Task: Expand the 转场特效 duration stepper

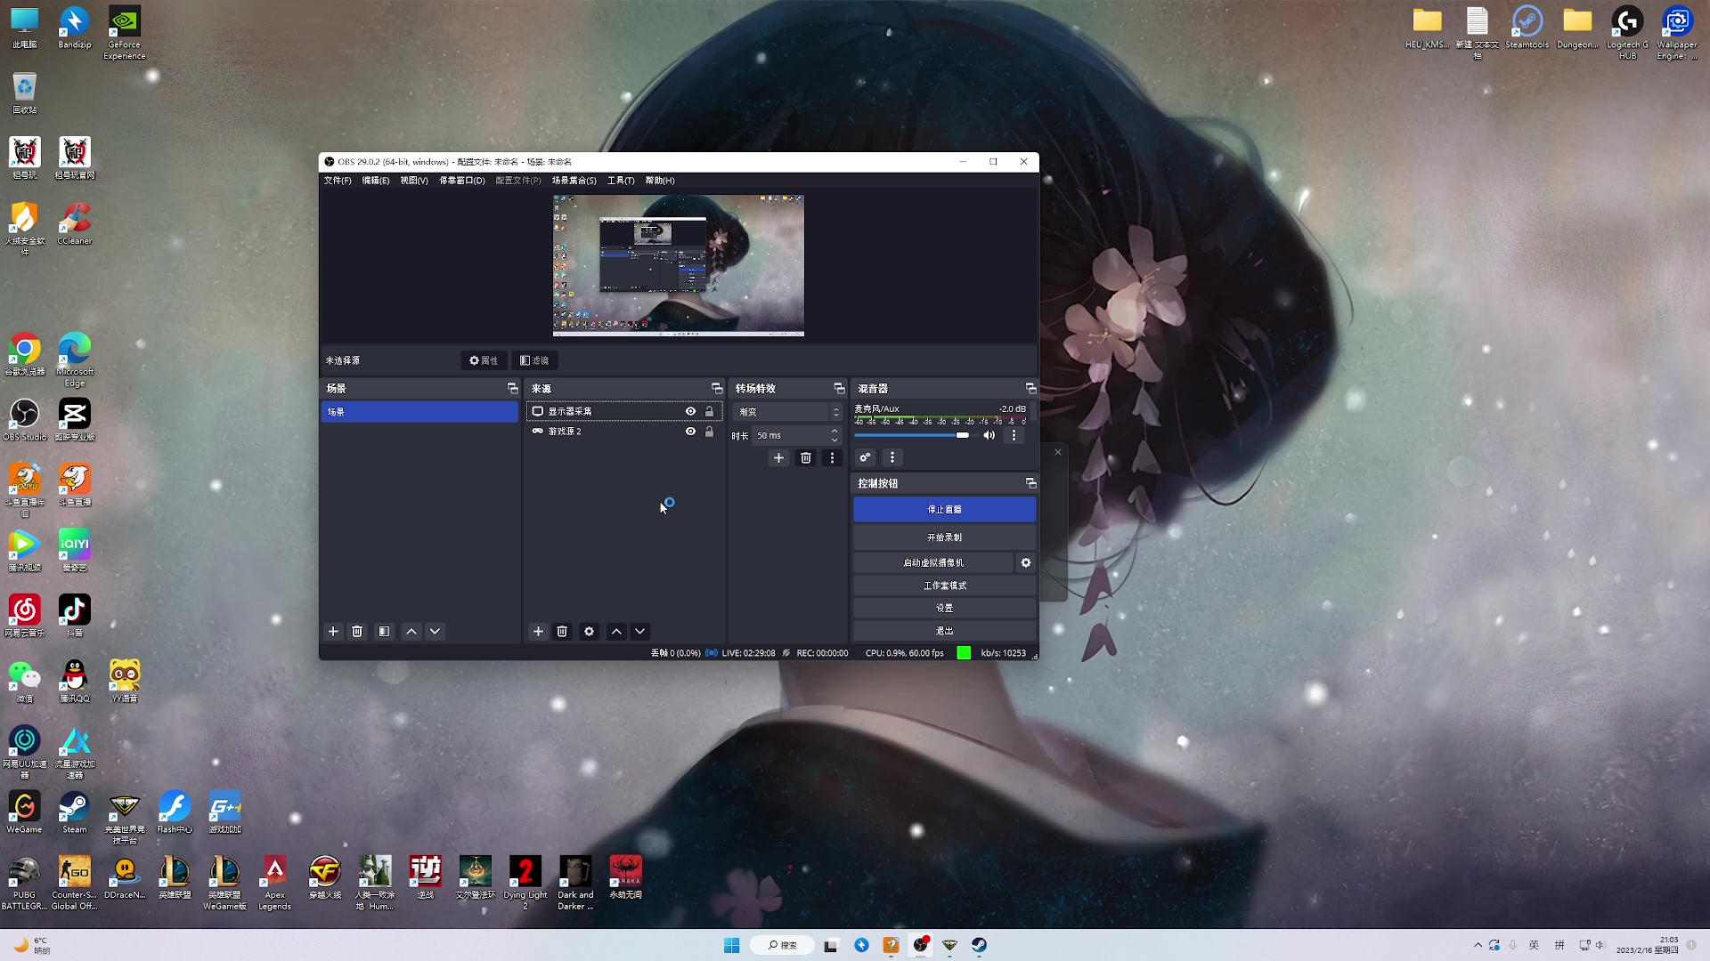Action: tap(835, 435)
